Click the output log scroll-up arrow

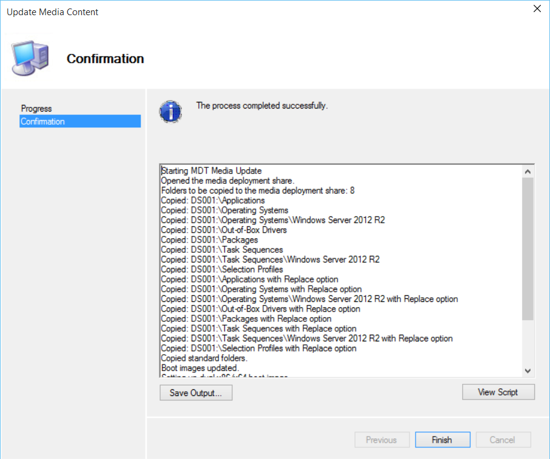click(528, 171)
